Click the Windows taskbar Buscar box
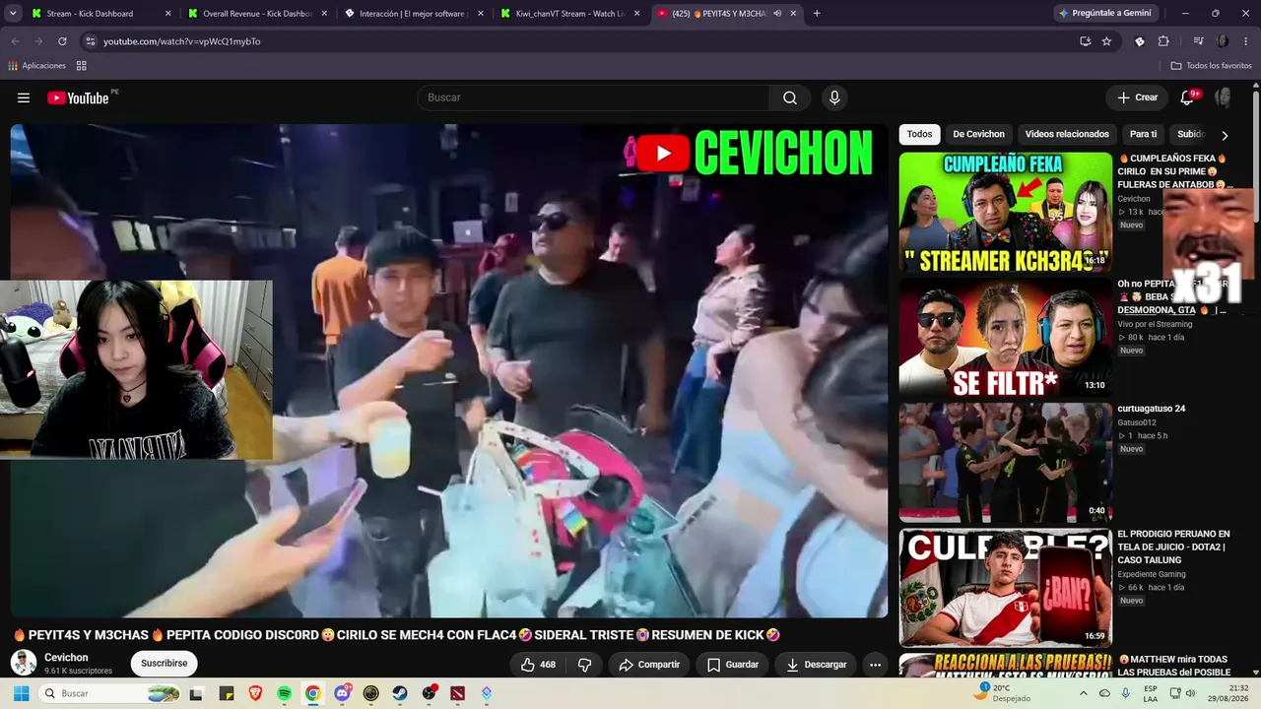Screen dimensions: 1261x709 [x=110, y=693]
